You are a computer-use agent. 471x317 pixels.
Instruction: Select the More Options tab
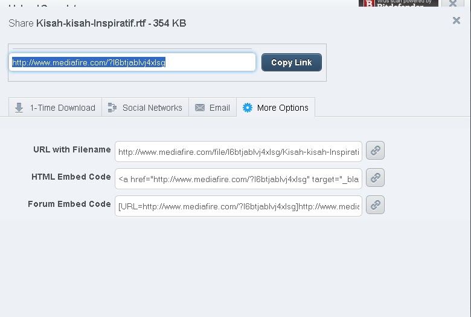[276, 108]
